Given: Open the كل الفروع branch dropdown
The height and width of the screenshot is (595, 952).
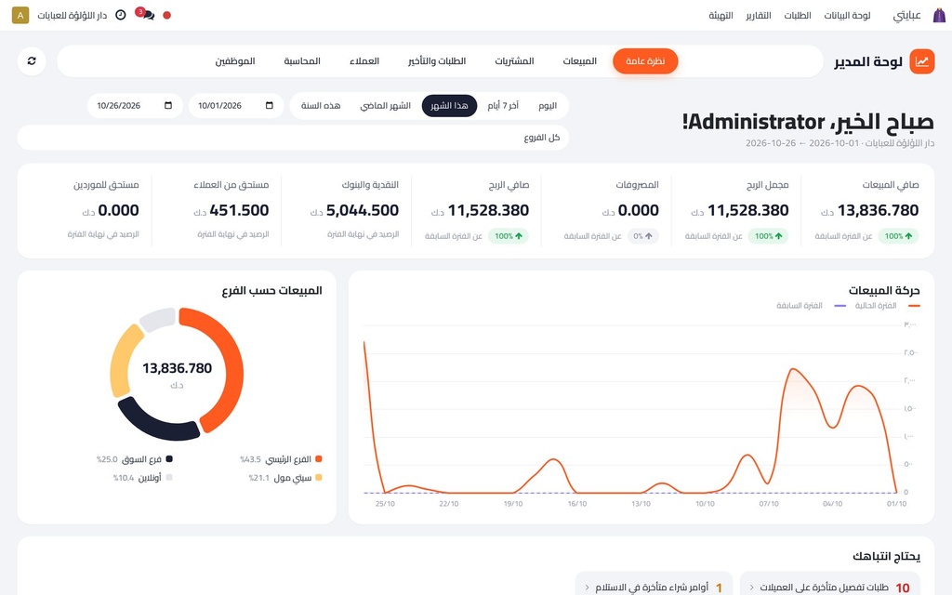Looking at the screenshot, I should [293, 138].
